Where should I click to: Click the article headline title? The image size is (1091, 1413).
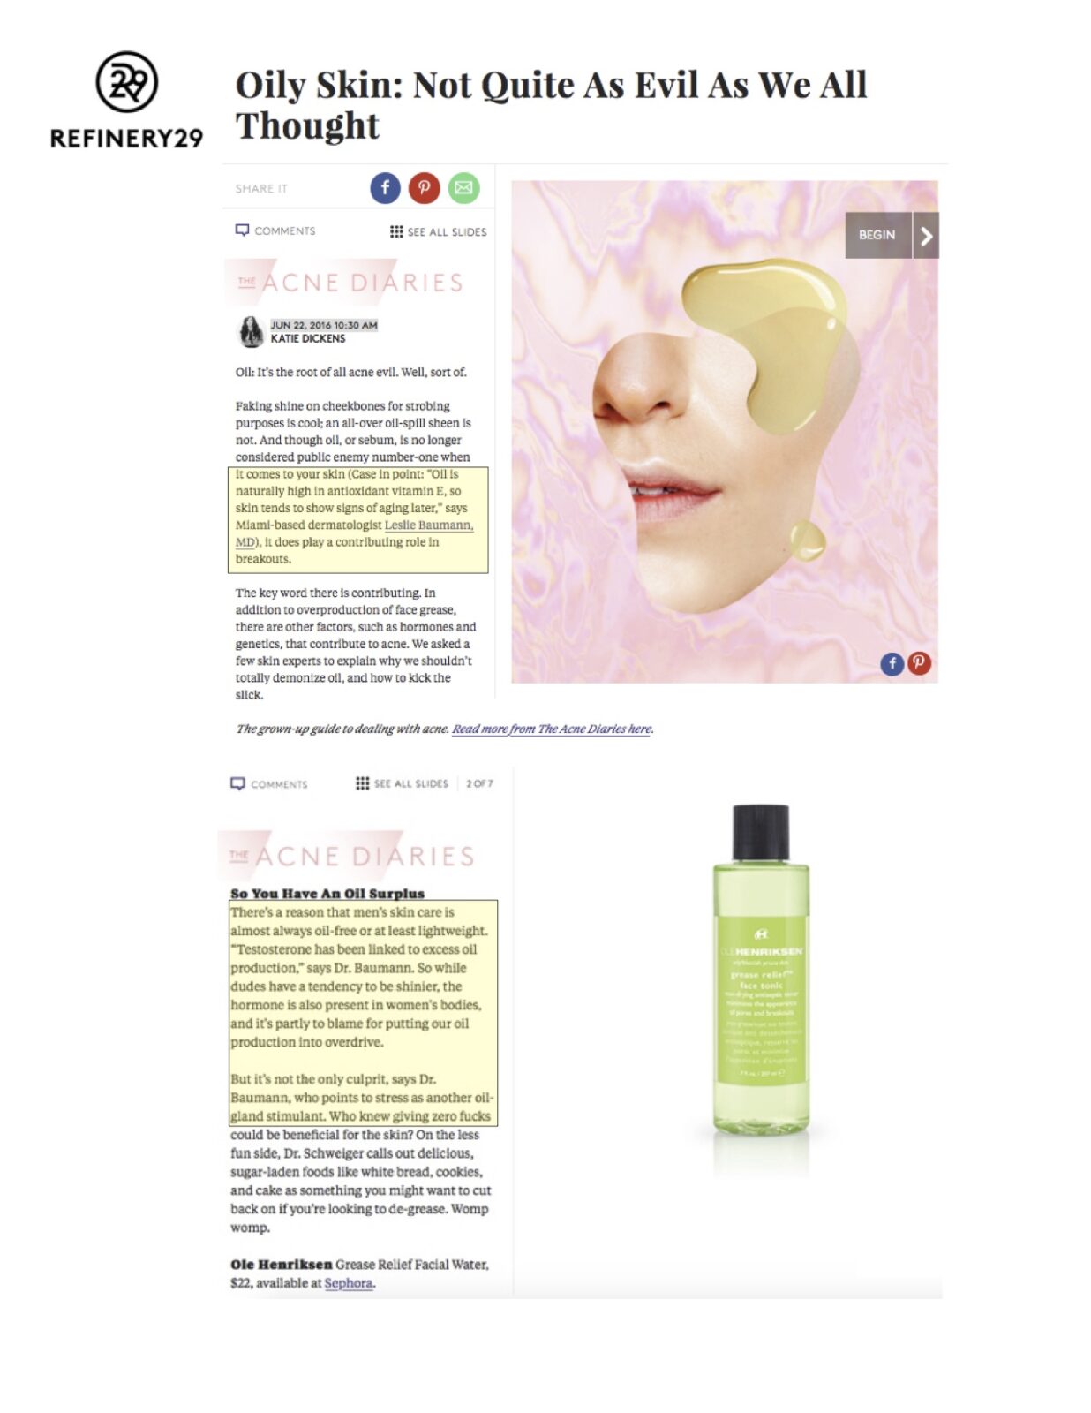551,105
